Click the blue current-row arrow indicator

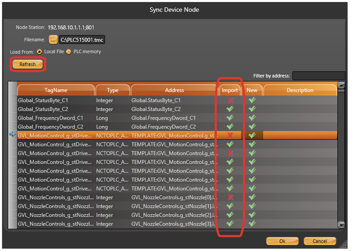point(12,135)
